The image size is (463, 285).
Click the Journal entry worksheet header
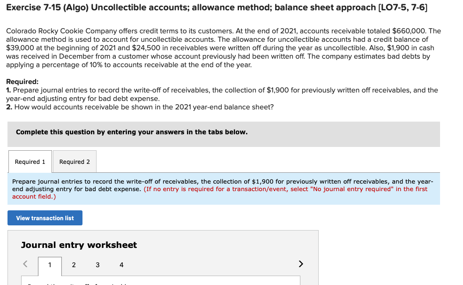pos(78,245)
